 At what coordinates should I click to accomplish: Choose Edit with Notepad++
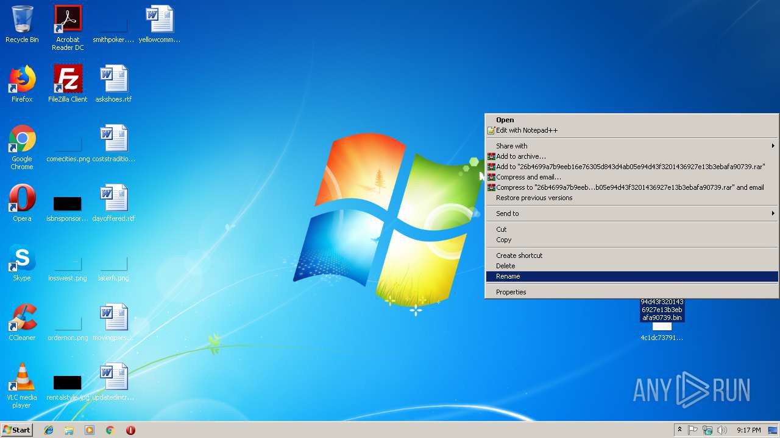pyautogui.click(x=632, y=130)
